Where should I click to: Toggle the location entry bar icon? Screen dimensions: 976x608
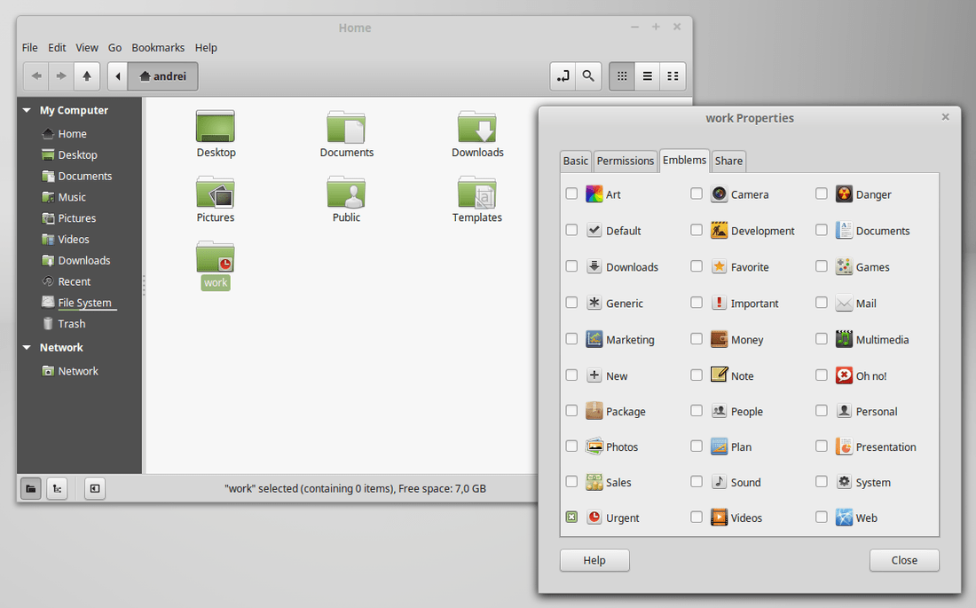tap(563, 76)
